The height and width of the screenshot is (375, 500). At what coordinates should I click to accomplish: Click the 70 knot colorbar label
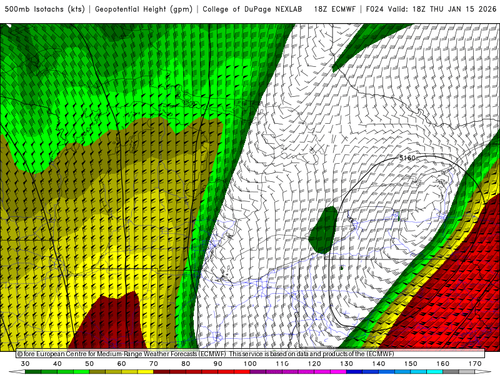point(154,364)
